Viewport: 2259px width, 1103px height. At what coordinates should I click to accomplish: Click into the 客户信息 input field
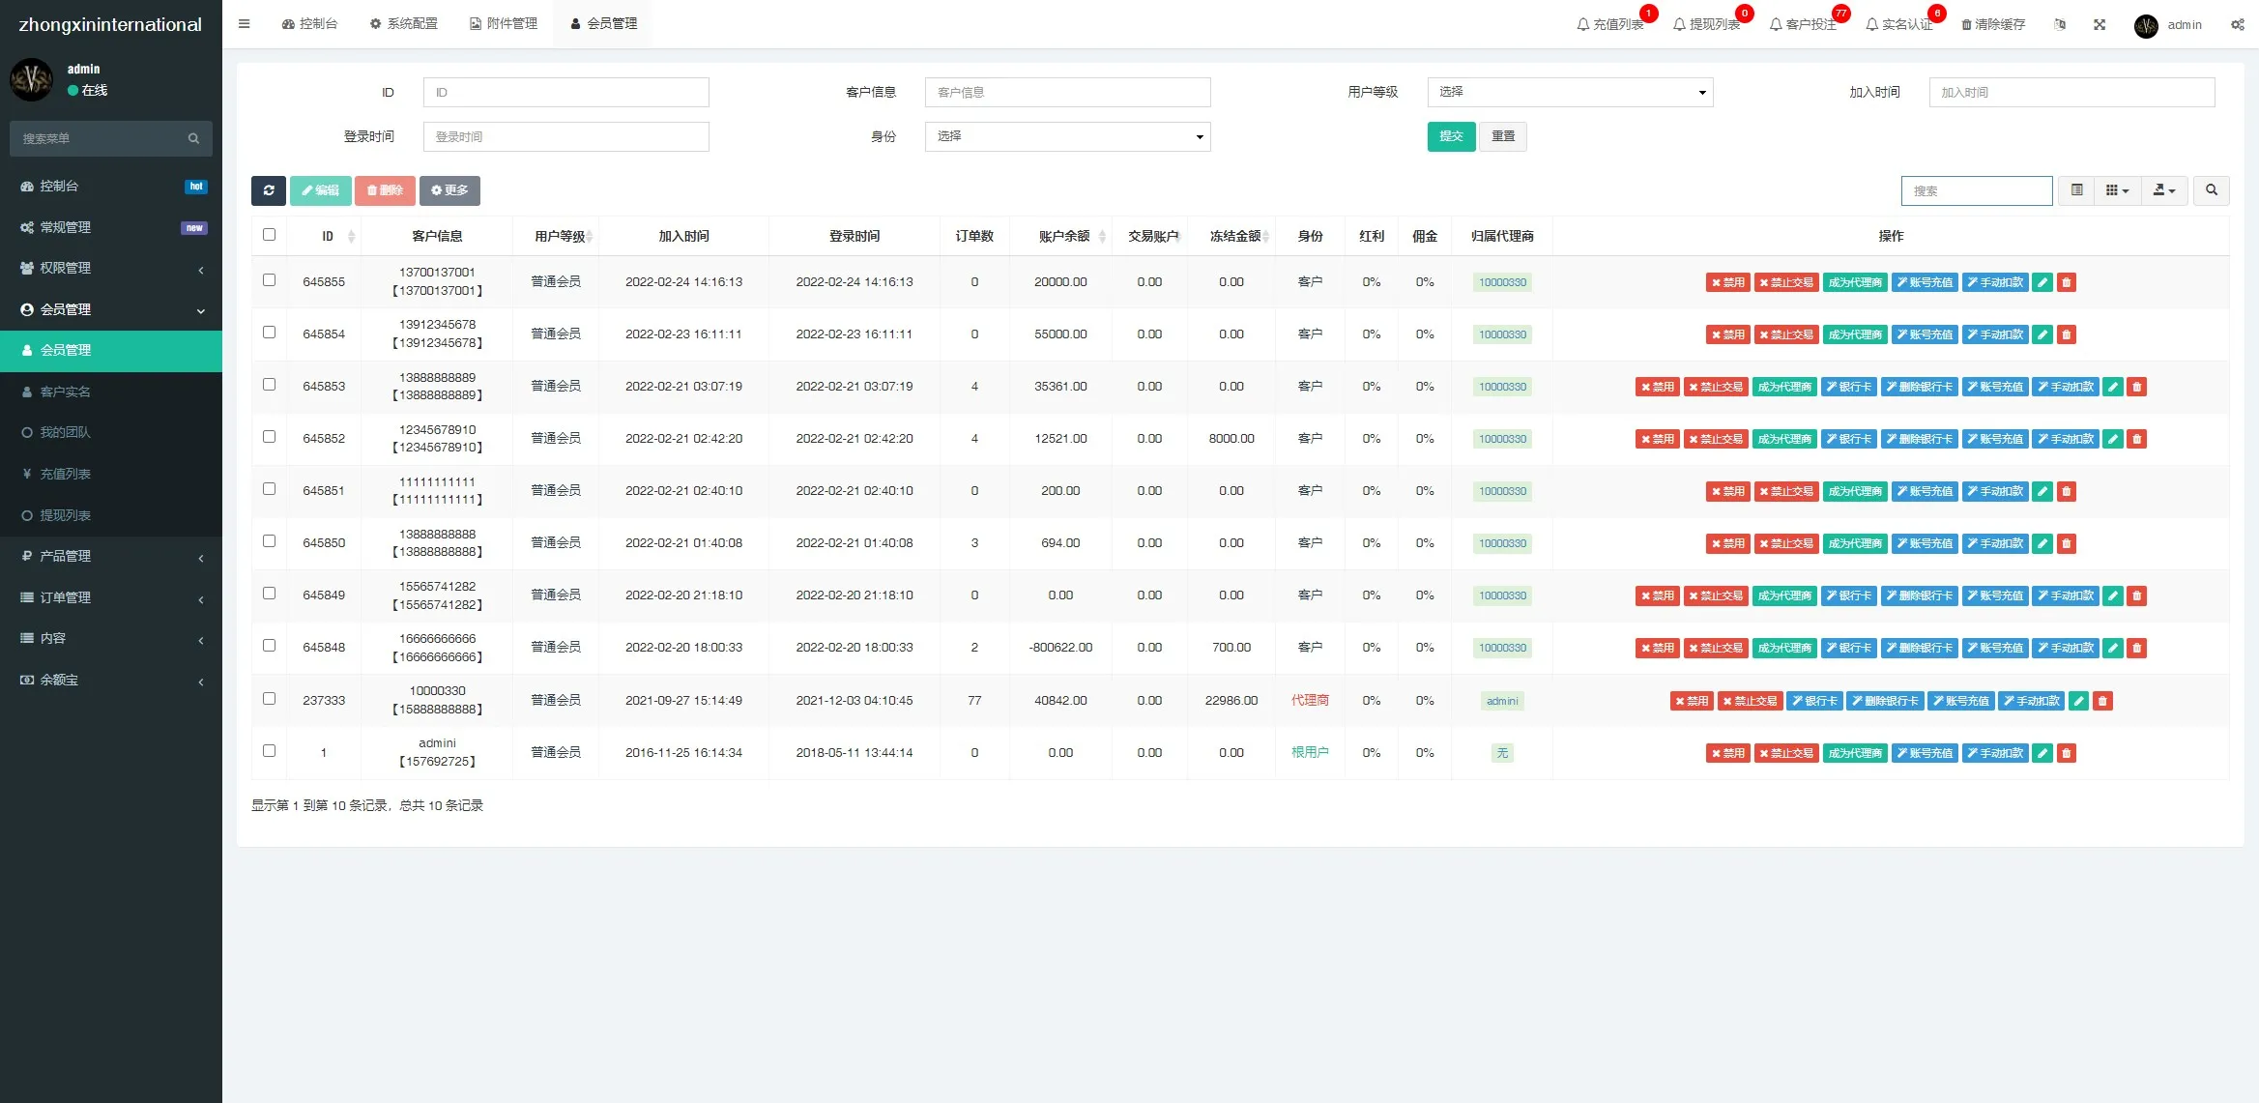pos(1067,93)
